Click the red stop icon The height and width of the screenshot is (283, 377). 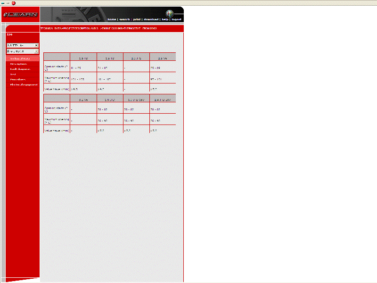point(14,3)
